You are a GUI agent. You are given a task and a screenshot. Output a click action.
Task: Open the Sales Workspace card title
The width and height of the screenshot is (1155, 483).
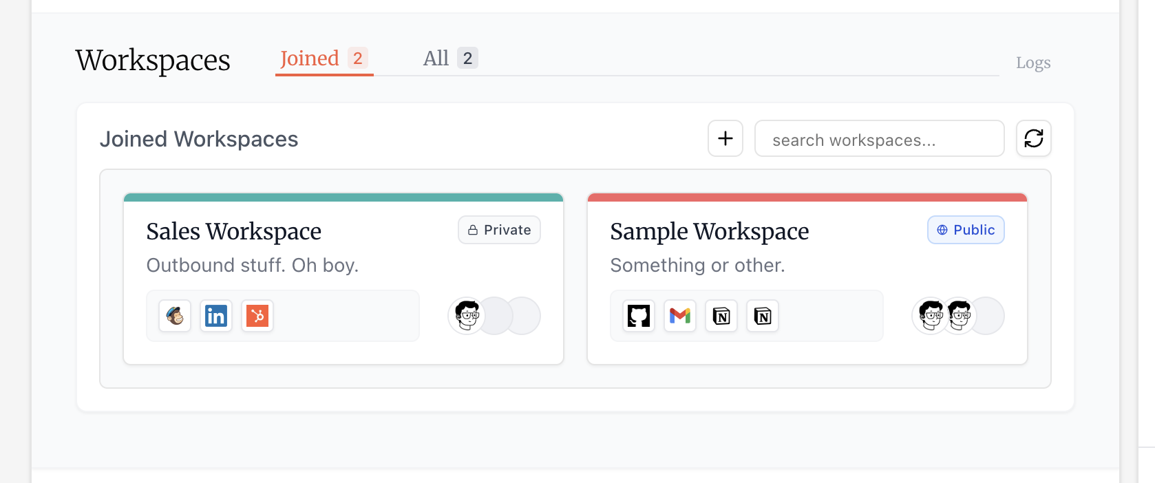coord(233,232)
